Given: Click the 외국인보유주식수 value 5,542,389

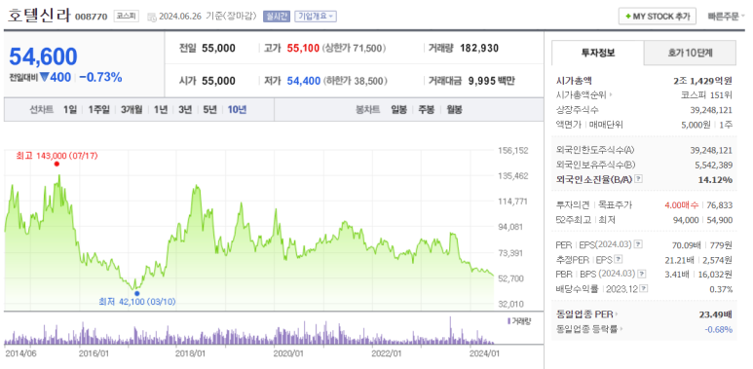Looking at the screenshot, I should coord(713,165).
